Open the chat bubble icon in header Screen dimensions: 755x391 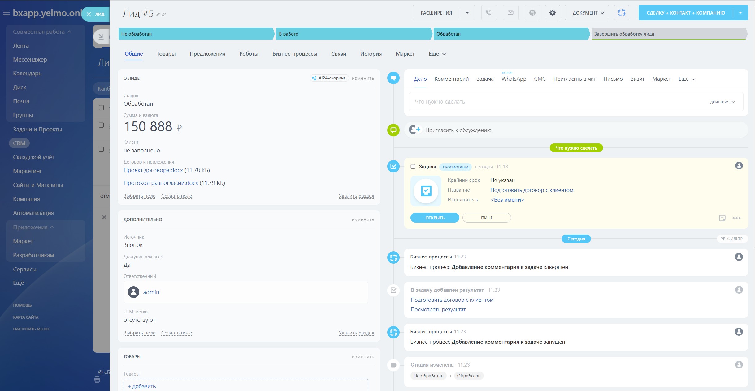[532, 13]
